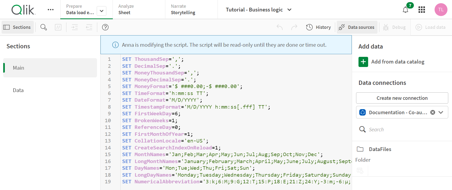
Task: Open the Tutorial - Business logic app dropdown
Action: 289,10
